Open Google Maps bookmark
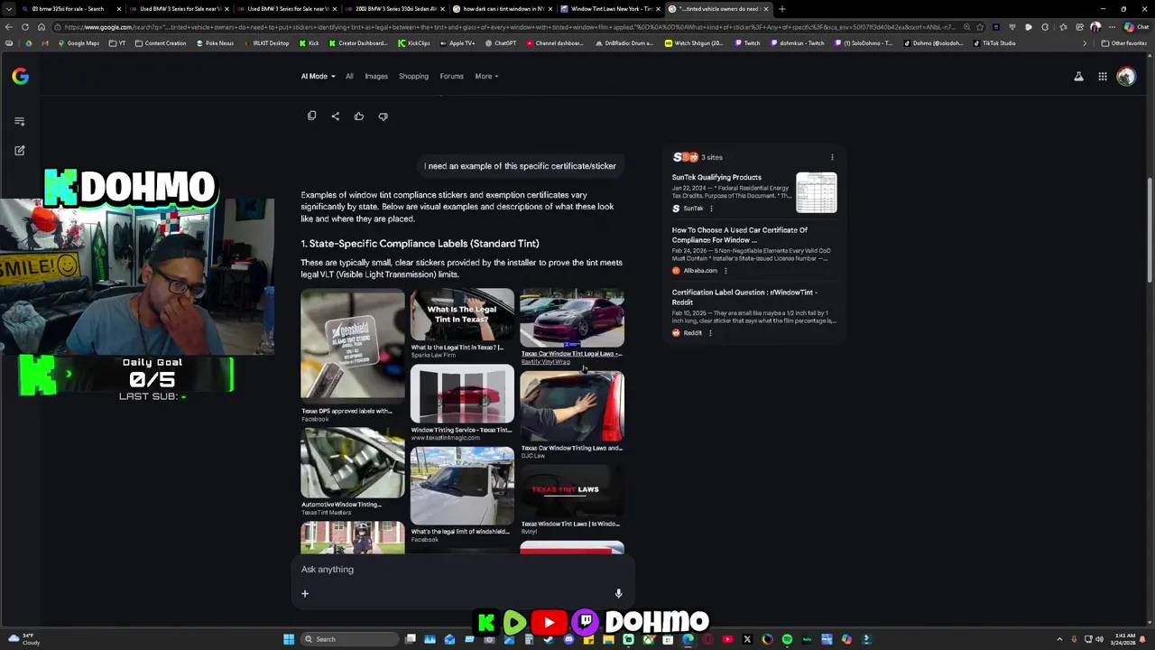 pyautogui.click(x=78, y=43)
